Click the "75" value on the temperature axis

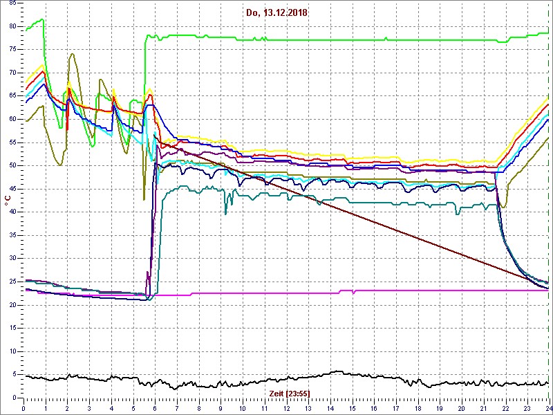pos(12,49)
